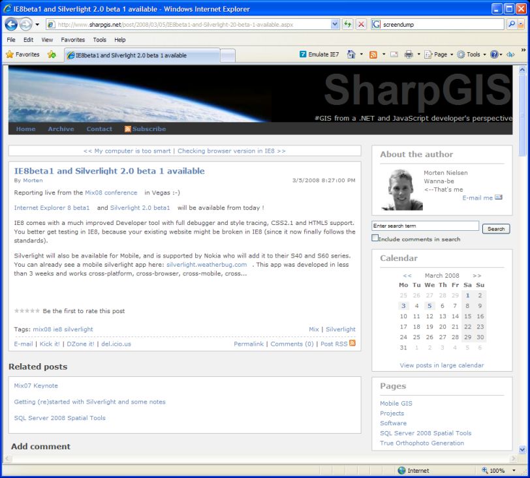Click the RSS feeds toolbar icon
The image size is (530, 478).
373,55
